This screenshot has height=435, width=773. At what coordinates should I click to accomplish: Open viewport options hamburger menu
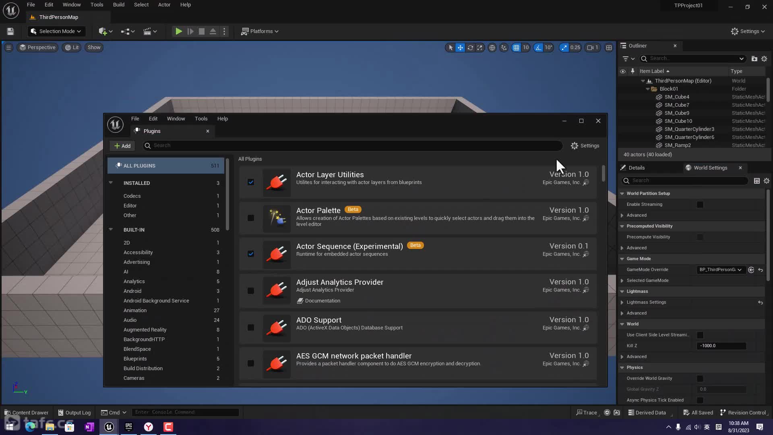(x=8, y=48)
